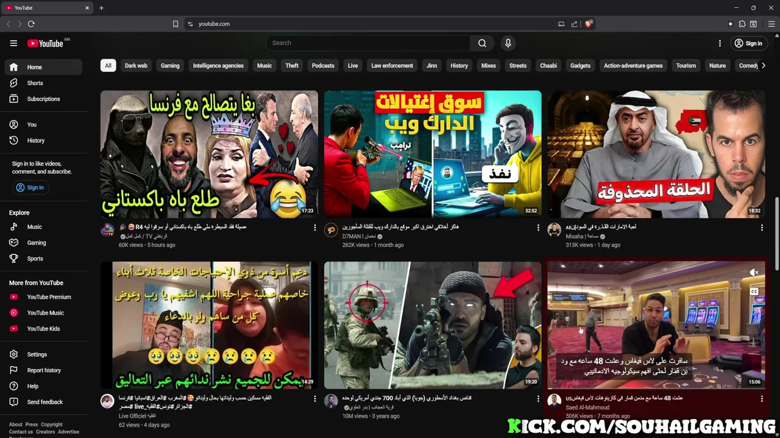This screenshot has width=780, height=438.
Task: Open Gaming under Explore
Action: pos(43,242)
